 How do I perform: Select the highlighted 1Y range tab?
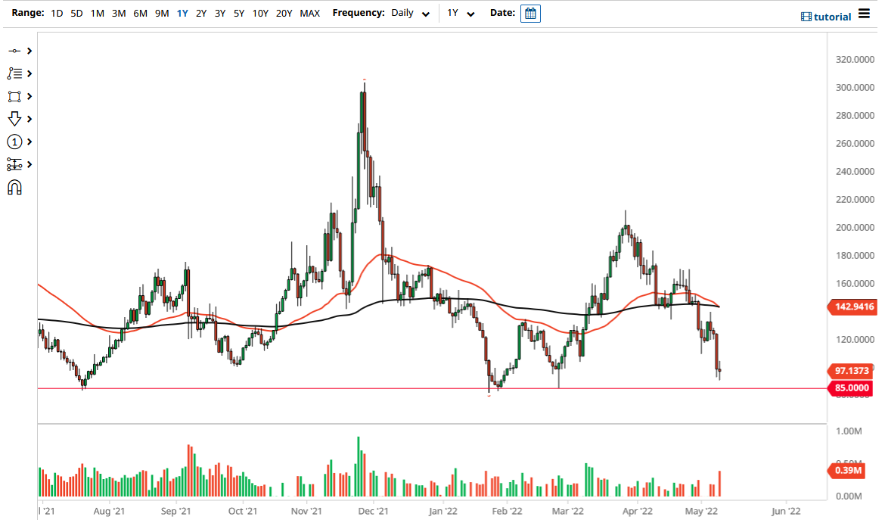point(182,13)
